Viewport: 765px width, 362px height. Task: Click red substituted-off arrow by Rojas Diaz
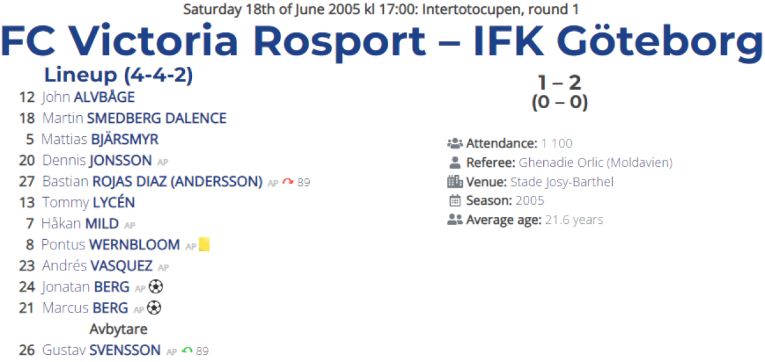[x=288, y=182]
